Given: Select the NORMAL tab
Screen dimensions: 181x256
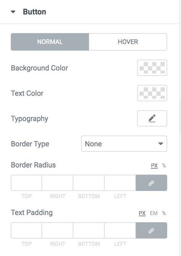Looking at the screenshot, I should point(50,42).
